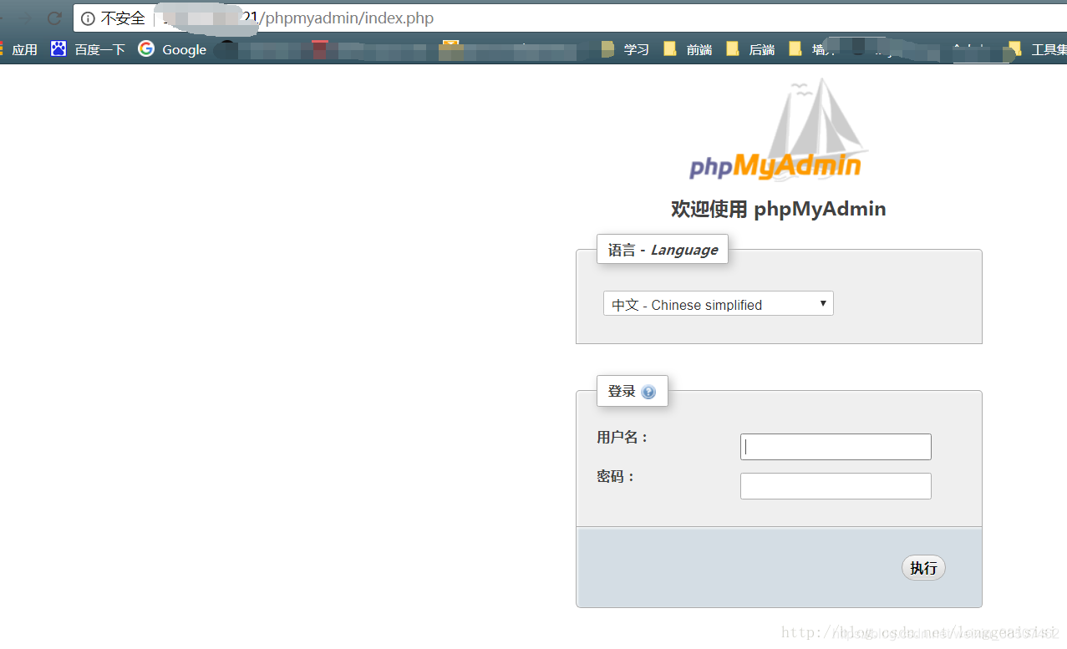Open the 应用 apps shortcut
The width and height of the screenshot is (1067, 649).
[18, 49]
